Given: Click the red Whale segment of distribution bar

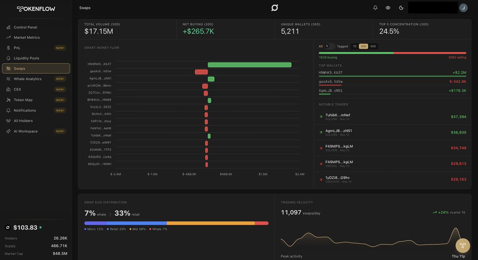Looking at the screenshot, I should pos(261,223).
